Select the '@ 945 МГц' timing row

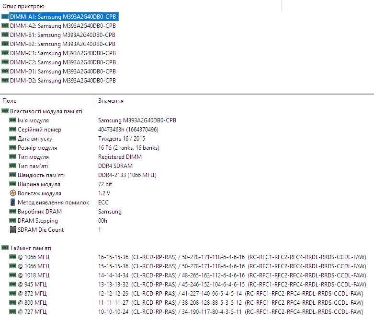[187, 284]
